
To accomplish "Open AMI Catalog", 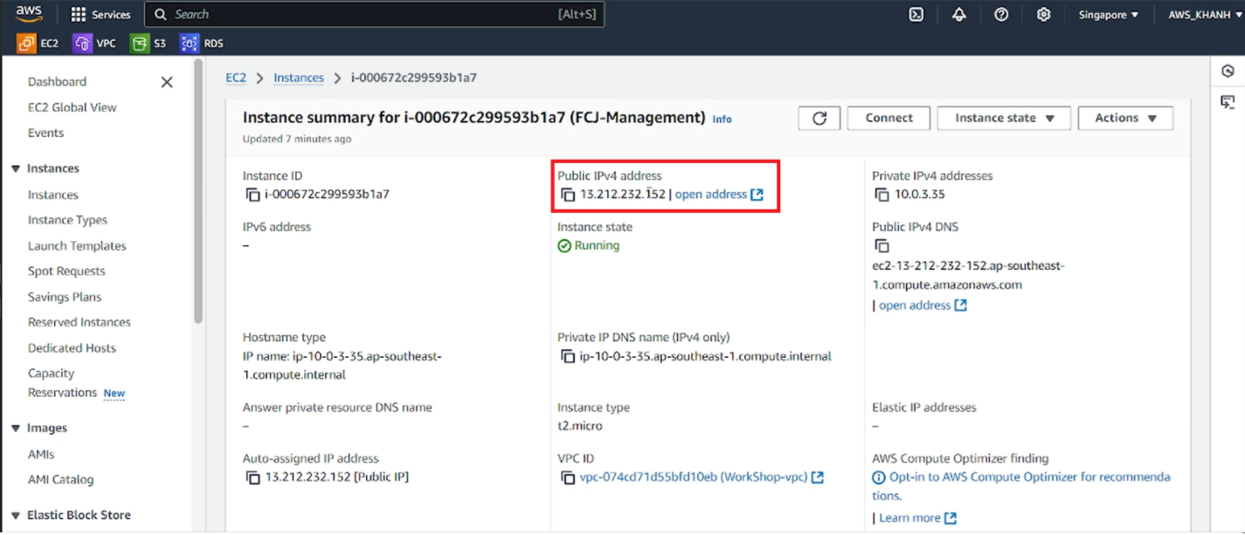I will (x=60, y=480).
